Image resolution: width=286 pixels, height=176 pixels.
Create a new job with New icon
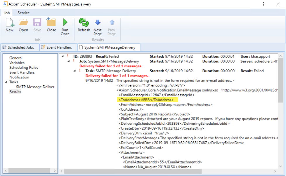click(x=9, y=22)
